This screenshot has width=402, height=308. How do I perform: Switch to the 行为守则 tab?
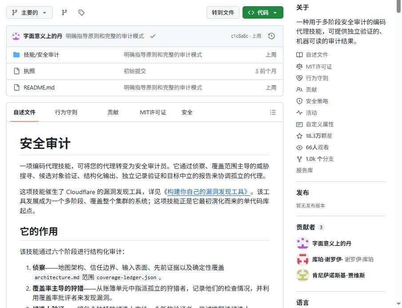[66, 112]
